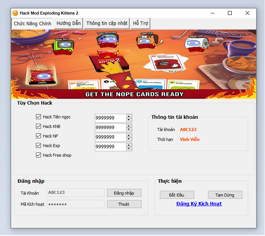The image size is (265, 236).
Task: Open the Thông tin cập nhật tab
Action: (x=107, y=23)
